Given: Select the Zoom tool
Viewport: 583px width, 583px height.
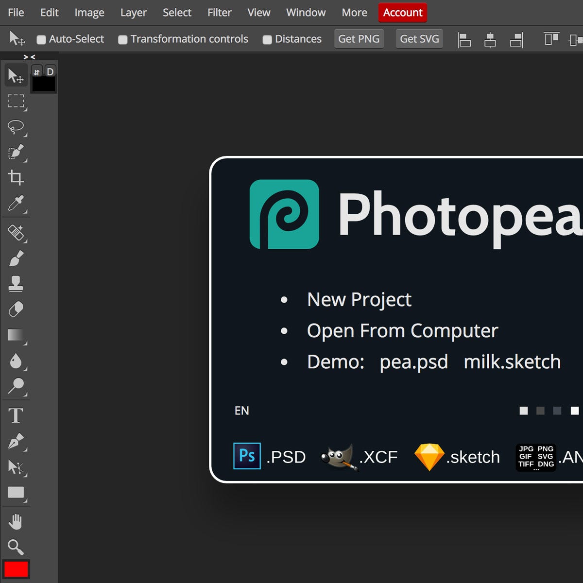Looking at the screenshot, I should 16,548.
